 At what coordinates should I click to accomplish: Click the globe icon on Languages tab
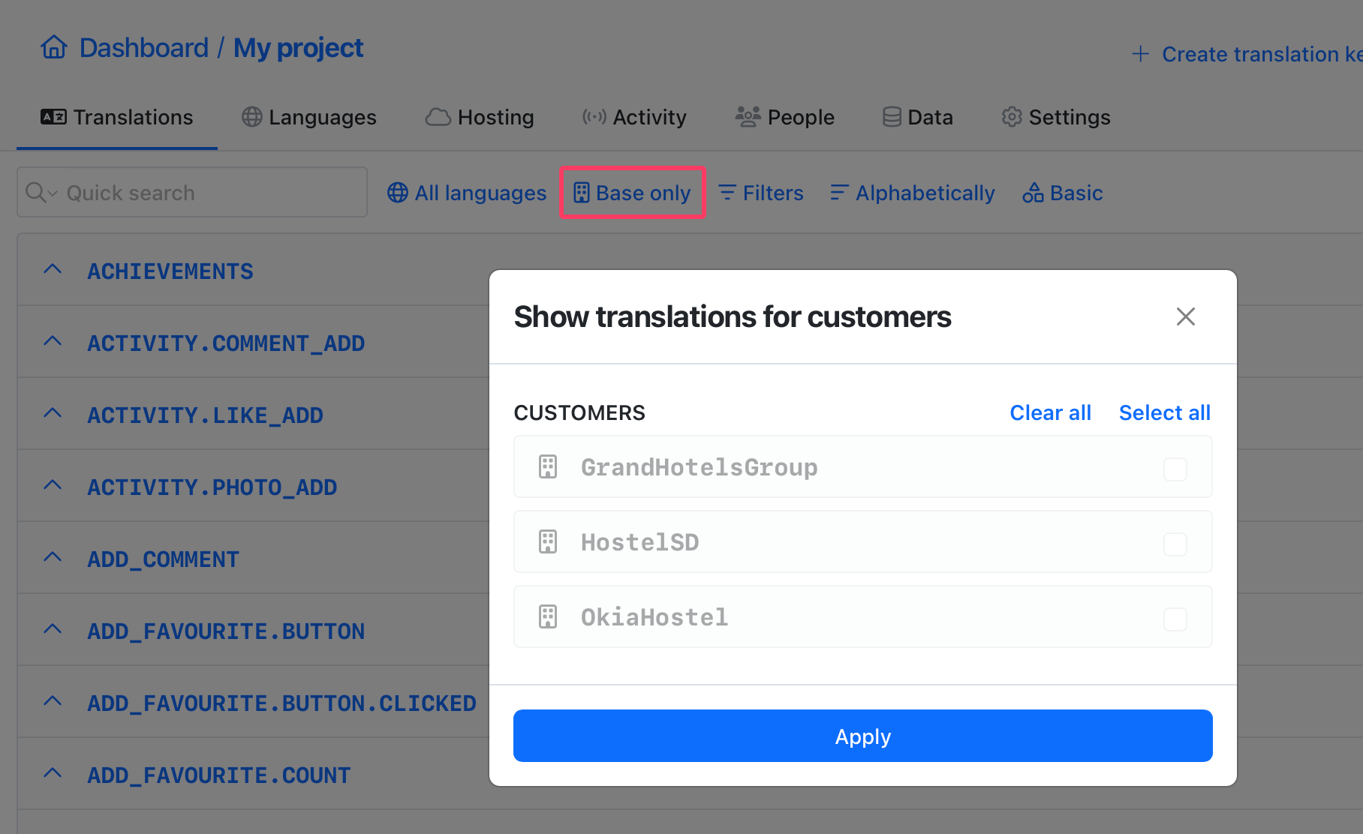tap(252, 117)
